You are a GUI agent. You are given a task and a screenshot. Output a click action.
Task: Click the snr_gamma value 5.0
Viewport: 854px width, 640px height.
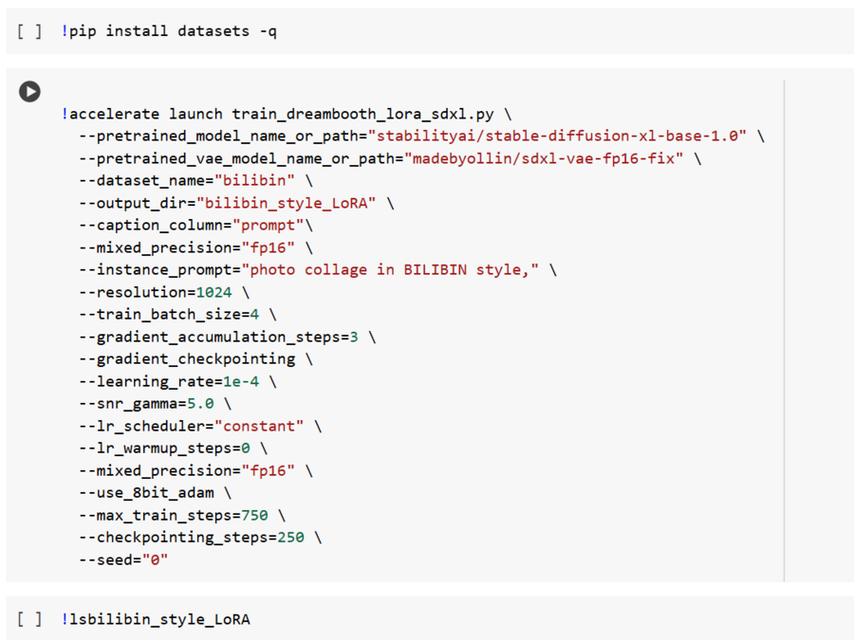(200, 404)
